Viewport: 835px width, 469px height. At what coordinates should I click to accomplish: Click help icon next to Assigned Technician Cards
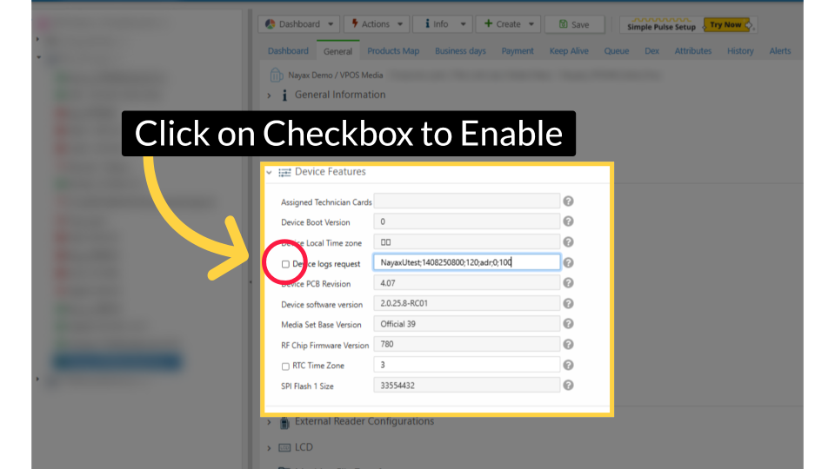[568, 201]
